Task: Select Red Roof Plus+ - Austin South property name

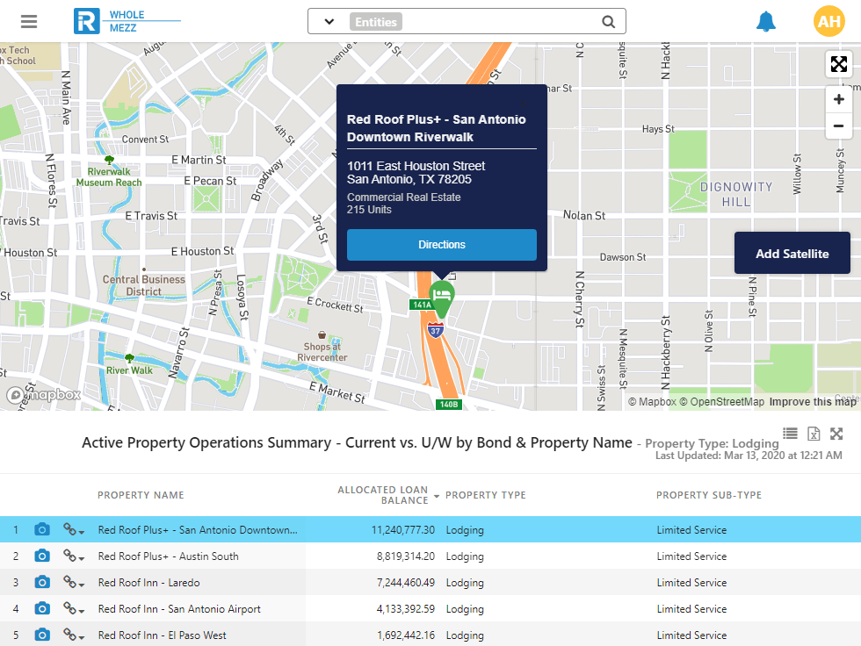Action: coord(168,556)
